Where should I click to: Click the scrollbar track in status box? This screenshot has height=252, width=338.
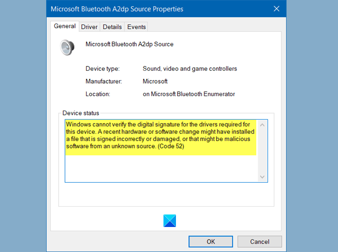262,151
